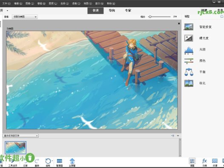The height and width of the screenshot is (168, 224).
Task: Open the 编辑 (Edit) menu
Action: (18, 3)
